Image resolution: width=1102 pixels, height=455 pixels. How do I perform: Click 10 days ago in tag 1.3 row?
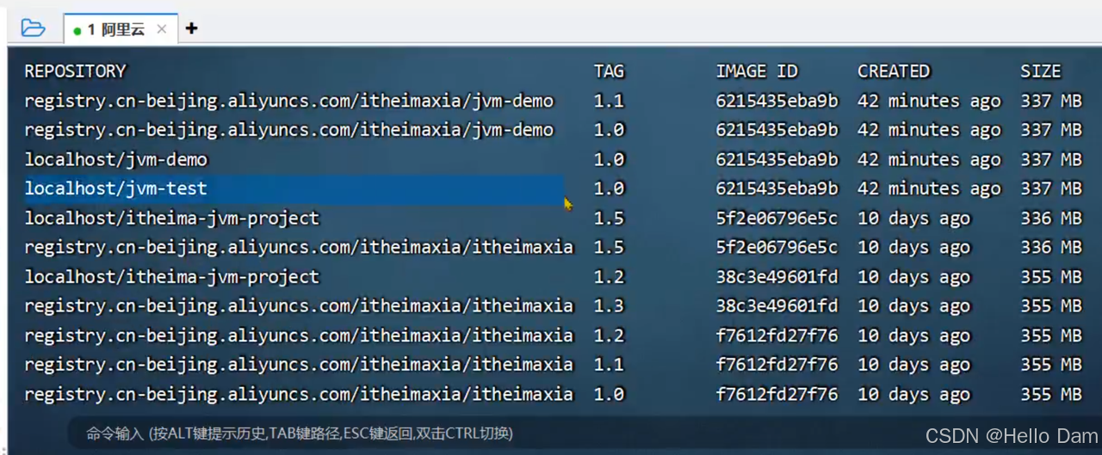pos(913,306)
